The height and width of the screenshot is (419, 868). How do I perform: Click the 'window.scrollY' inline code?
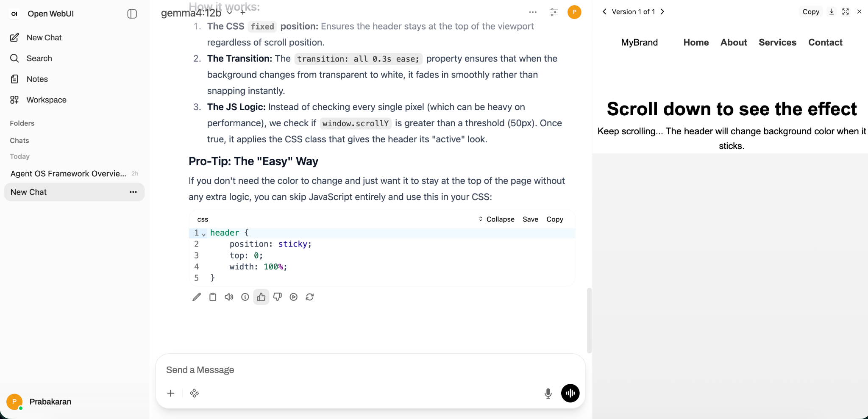356,123
